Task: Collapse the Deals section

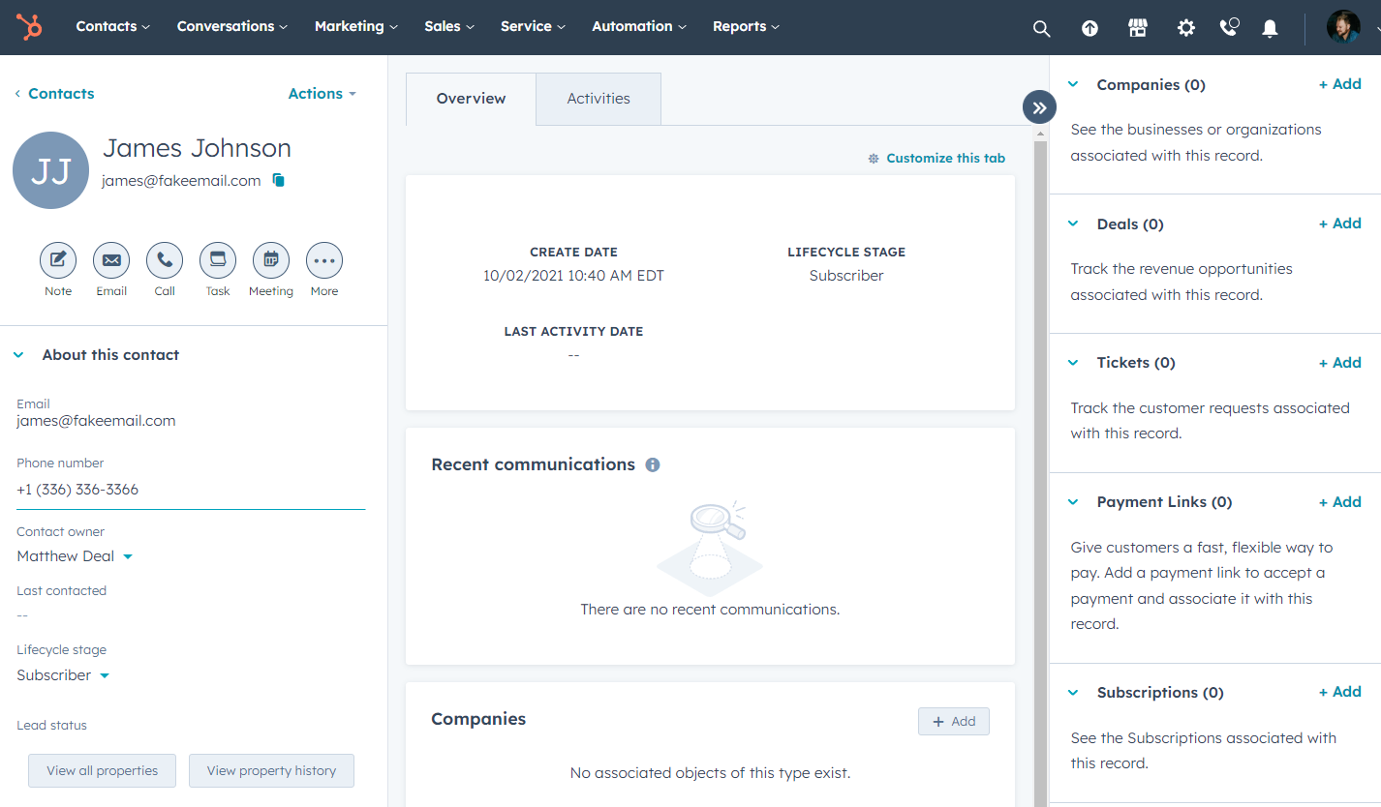Action: pyautogui.click(x=1072, y=223)
